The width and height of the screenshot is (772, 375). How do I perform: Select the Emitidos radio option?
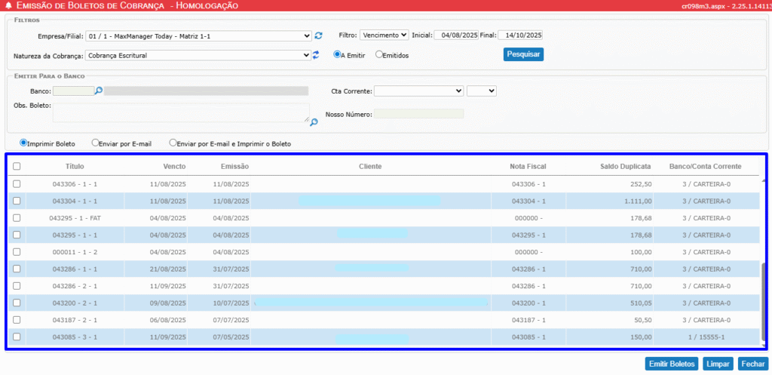[x=379, y=54]
